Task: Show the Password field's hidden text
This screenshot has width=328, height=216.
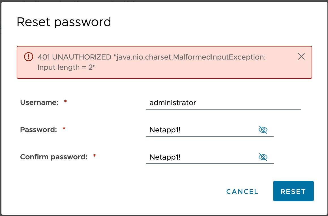Action: [x=263, y=130]
